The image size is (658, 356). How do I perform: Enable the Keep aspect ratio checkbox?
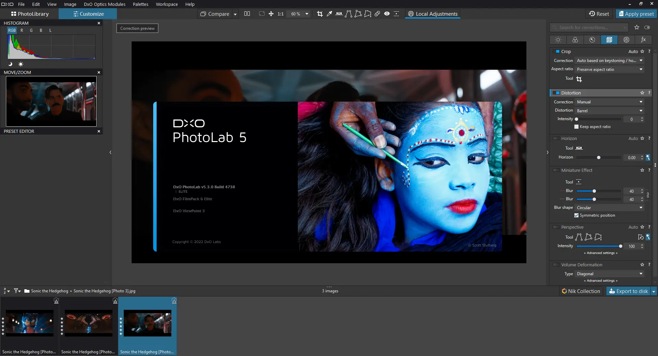click(x=576, y=127)
